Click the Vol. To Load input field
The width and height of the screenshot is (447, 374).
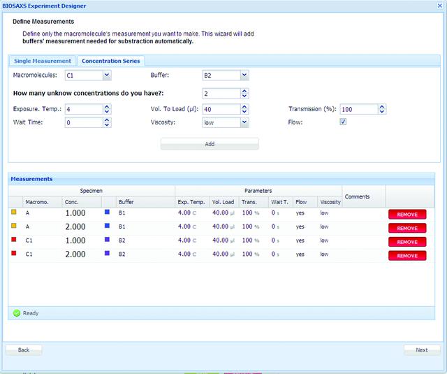(x=221, y=109)
